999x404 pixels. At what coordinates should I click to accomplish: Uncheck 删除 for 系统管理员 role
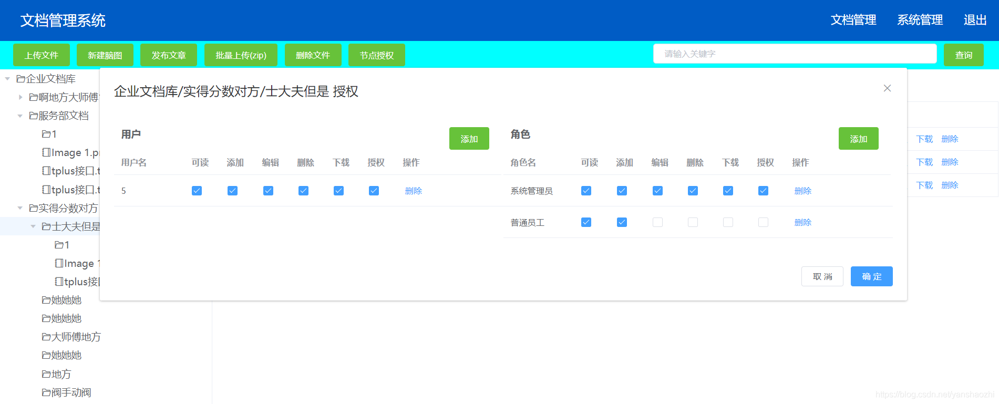click(693, 191)
